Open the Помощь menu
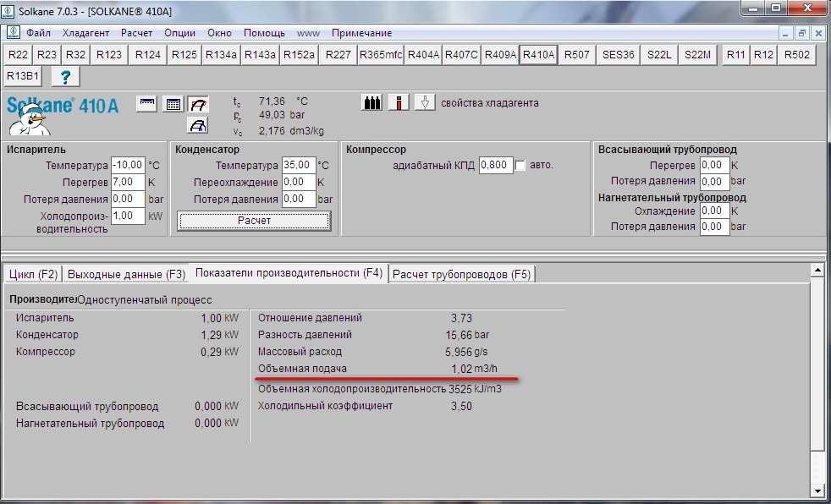831x504 pixels. point(265,33)
